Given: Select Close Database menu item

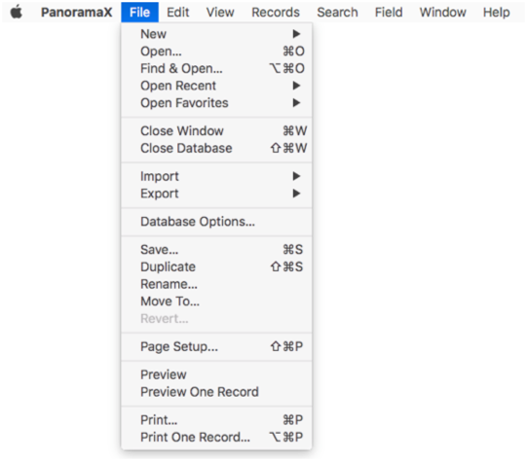Looking at the screenshot, I should (216, 148).
